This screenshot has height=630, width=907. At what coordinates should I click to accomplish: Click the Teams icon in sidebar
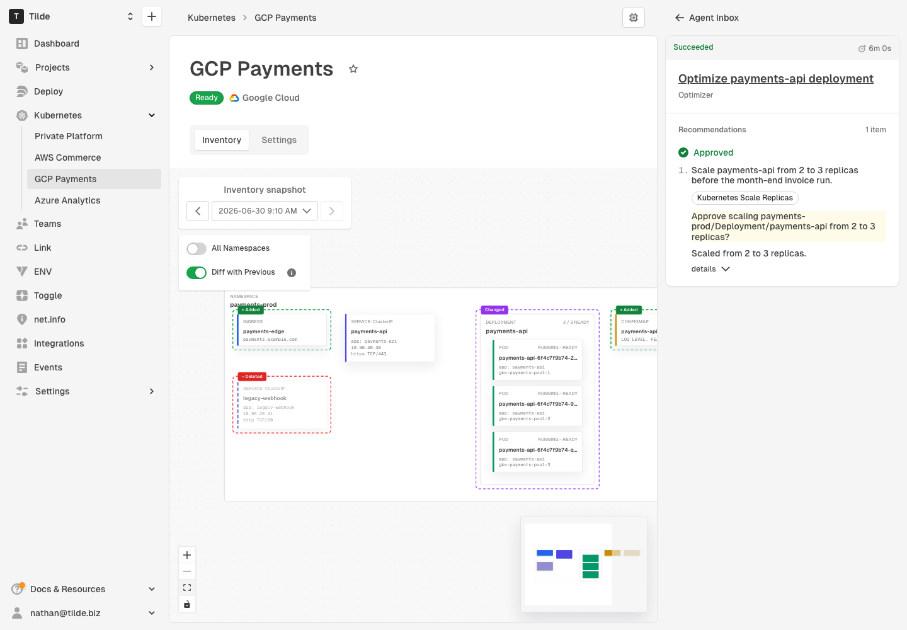click(x=22, y=224)
